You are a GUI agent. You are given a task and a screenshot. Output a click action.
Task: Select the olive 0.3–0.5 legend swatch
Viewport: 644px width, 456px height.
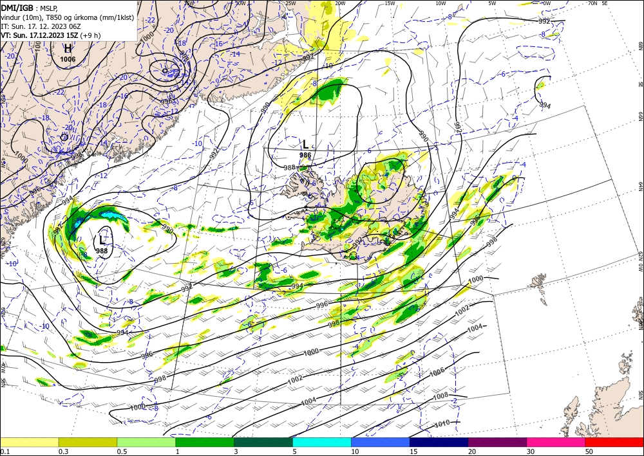click(x=88, y=442)
